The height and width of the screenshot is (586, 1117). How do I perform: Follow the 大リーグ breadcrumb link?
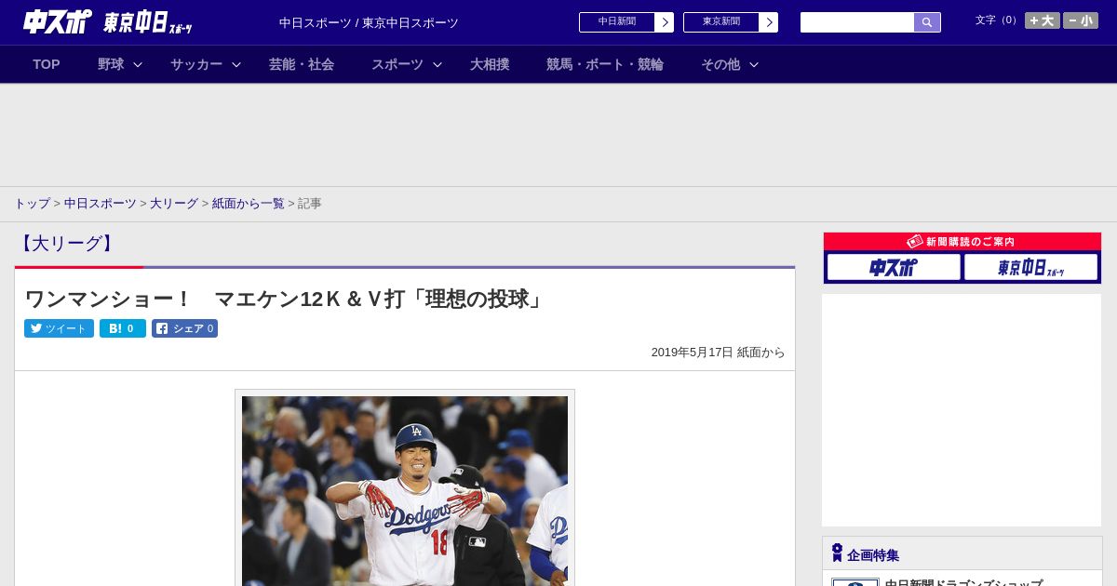(174, 204)
